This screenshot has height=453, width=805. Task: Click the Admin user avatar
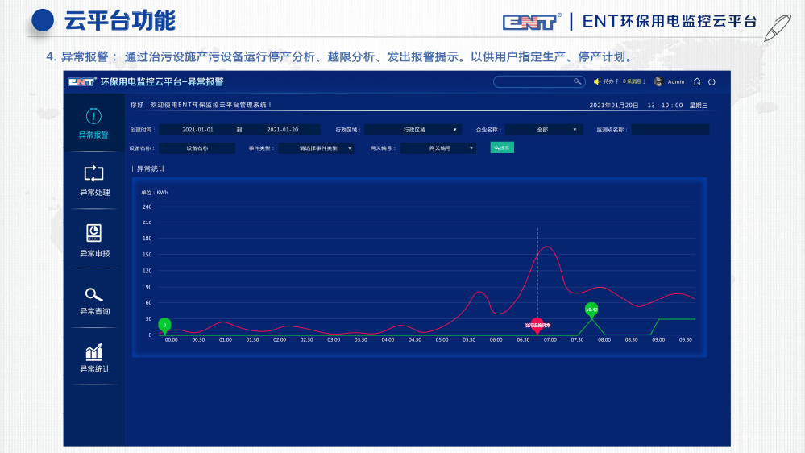click(658, 81)
